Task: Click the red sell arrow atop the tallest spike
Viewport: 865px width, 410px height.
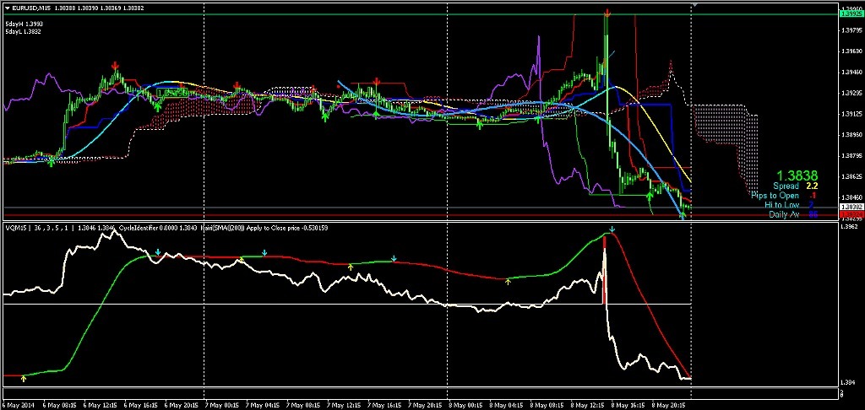Action: (x=607, y=13)
